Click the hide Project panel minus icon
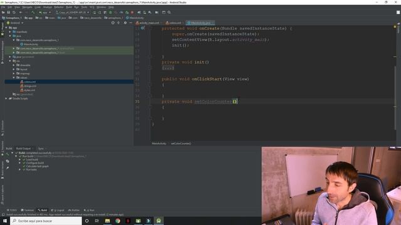The height and width of the screenshot is (225, 401). 131,22
